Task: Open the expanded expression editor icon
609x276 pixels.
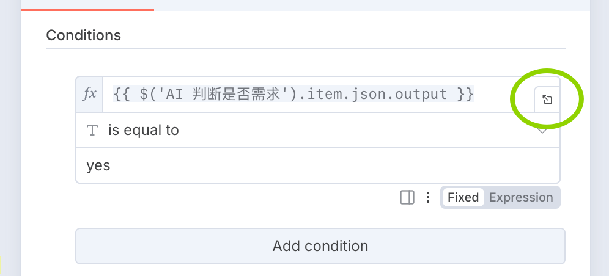Action: (x=547, y=100)
